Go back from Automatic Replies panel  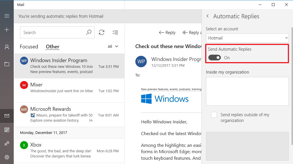(207, 16)
